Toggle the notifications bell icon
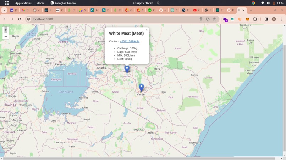This screenshot has height=160, width=286. (x=158, y=3)
